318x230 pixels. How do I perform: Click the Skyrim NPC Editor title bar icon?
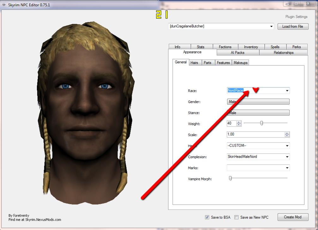pyautogui.click(x=4, y=5)
